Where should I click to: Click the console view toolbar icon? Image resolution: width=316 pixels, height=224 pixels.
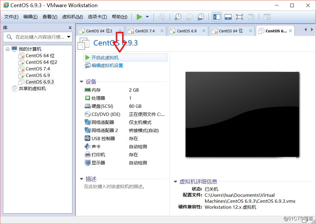267,17
